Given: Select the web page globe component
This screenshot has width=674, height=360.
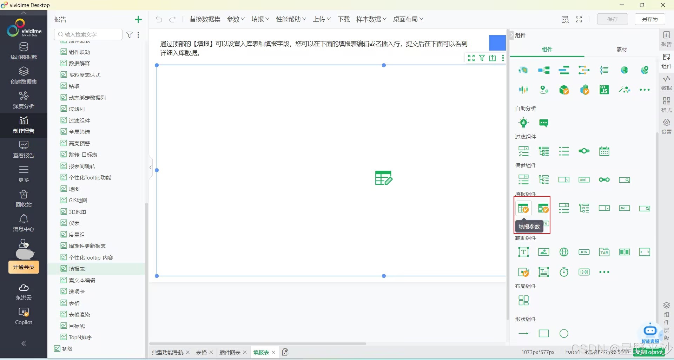Looking at the screenshot, I should pyautogui.click(x=564, y=252).
